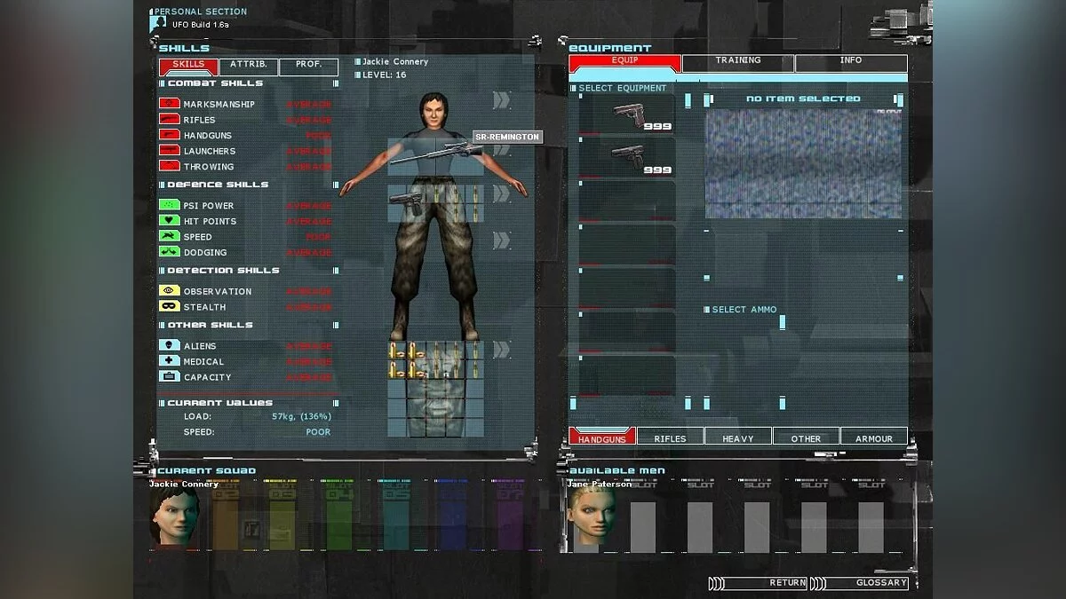Show the Rifles equipment category
Screen dimensions: 1066x599
[x=670, y=437]
